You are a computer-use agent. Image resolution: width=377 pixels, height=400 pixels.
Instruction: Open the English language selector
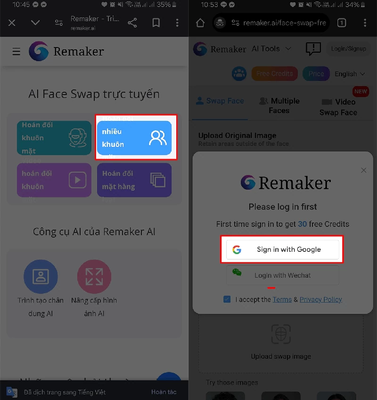350,74
